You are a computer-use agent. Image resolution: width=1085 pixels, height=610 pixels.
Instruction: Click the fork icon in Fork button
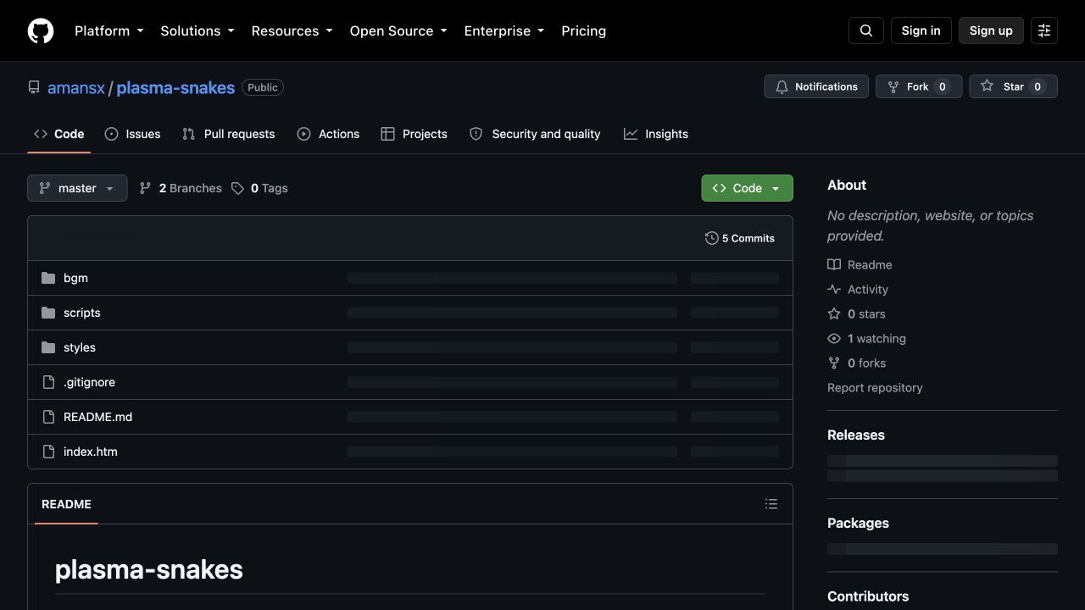893,86
